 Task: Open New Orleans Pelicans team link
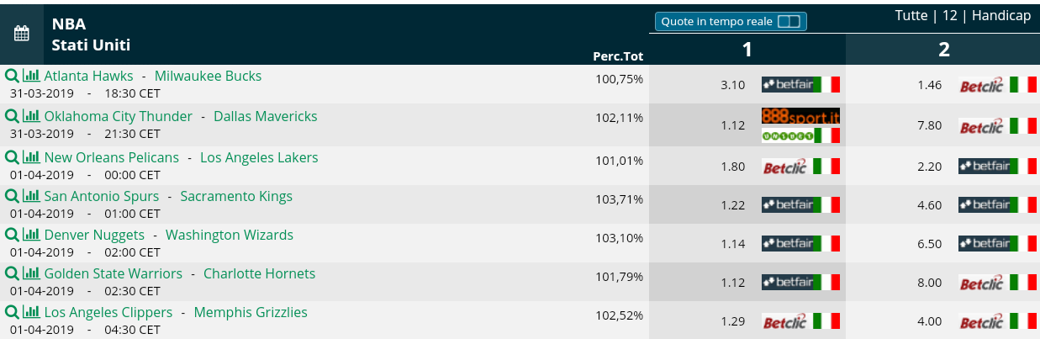[112, 157]
